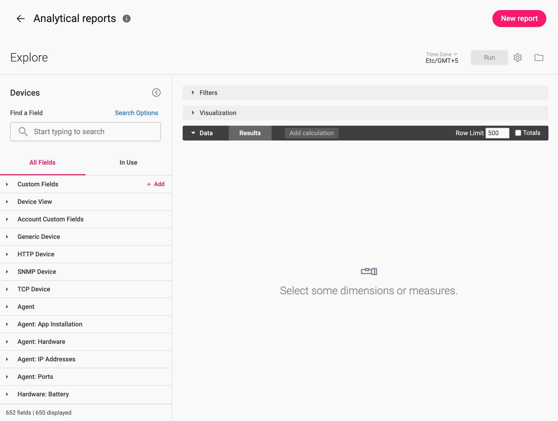
Task: Open info icon next to Analytical reports
Action: pyautogui.click(x=126, y=19)
